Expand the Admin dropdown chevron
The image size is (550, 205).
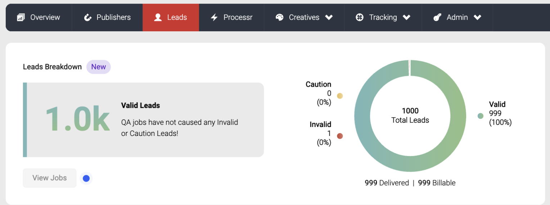coord(478,17)
